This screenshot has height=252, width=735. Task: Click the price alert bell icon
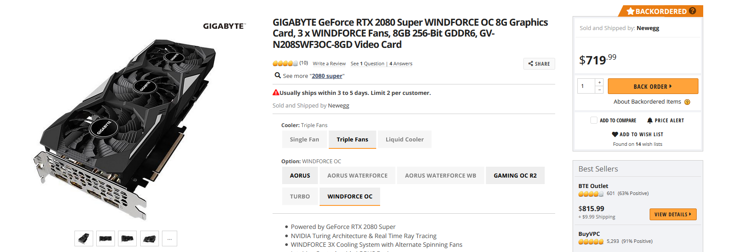point(650,121)
